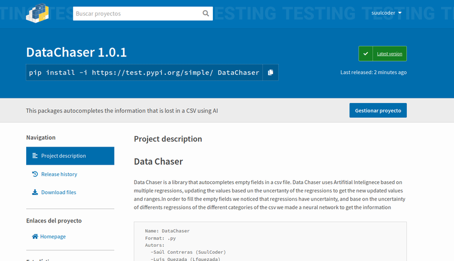
Task: Go to the Download files tab
Action: point(58,192)
